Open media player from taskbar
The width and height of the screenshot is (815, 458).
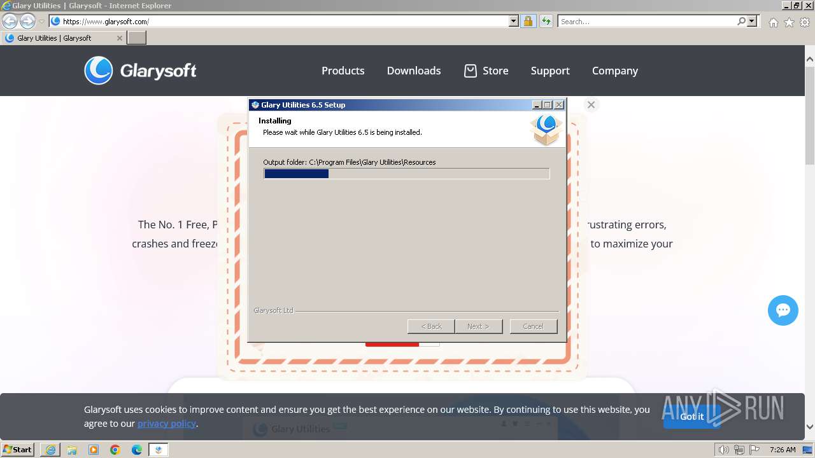(x=94, y=450)
